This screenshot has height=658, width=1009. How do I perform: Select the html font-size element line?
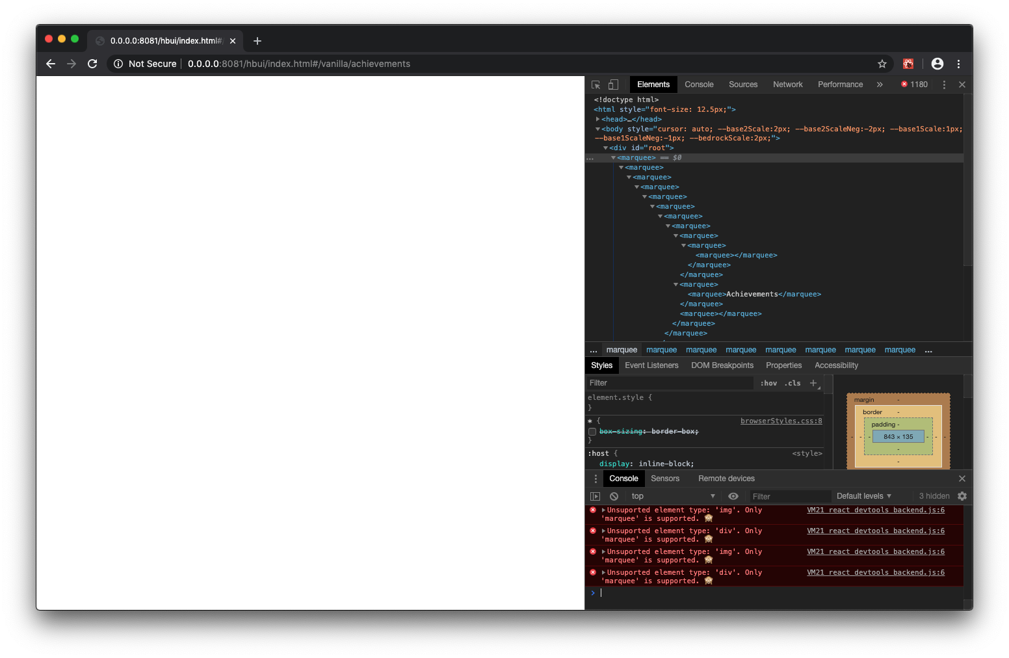click(664, 110)
